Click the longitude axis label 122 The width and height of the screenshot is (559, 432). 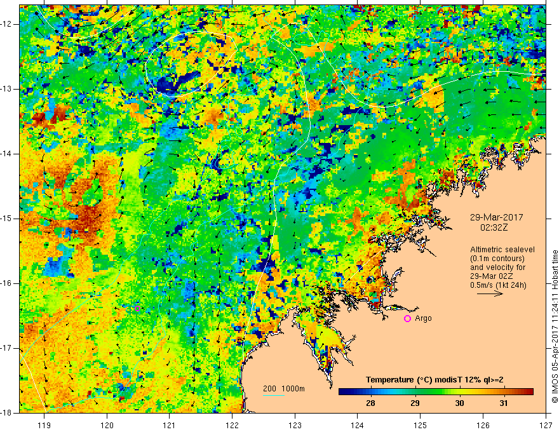(x=232, y=425)
